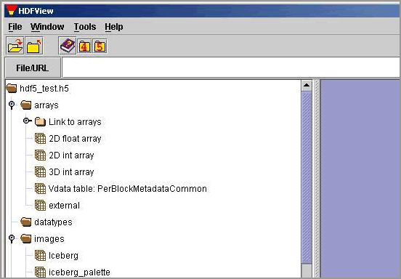Click the arrays group folder icon
Viewport: 401px width, 279px height.
26,105
